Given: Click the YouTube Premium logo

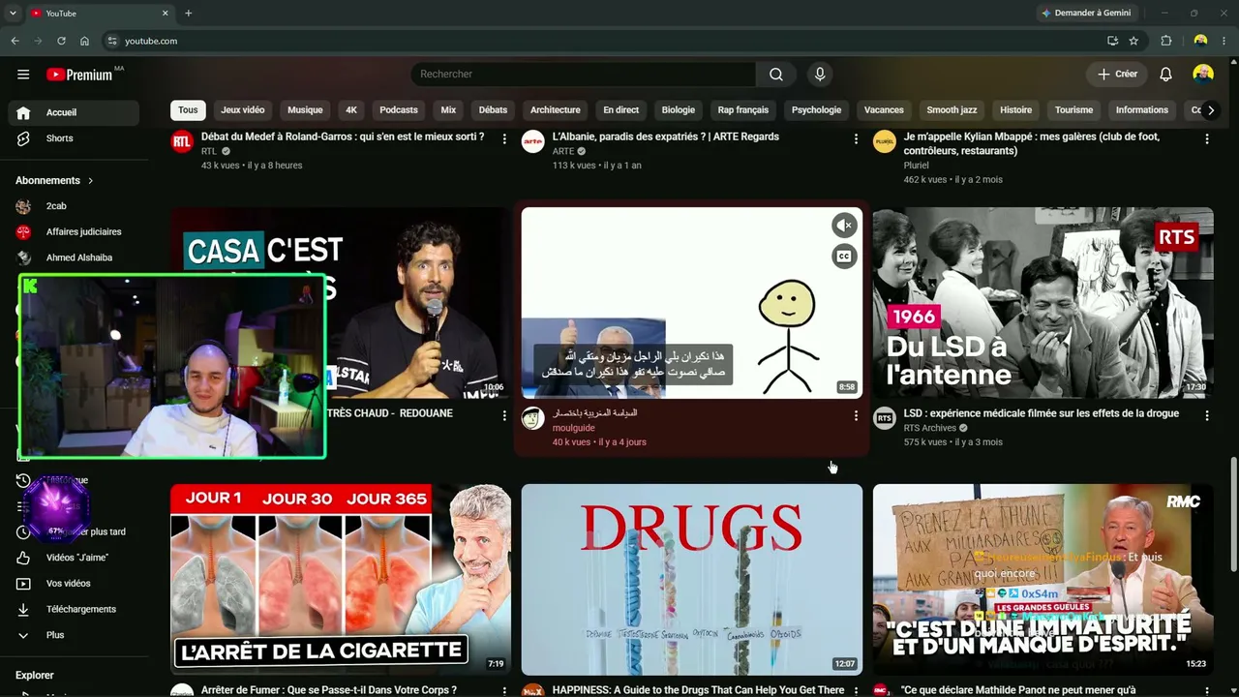Looking at the screenshot, I should (x=79, y=75).
